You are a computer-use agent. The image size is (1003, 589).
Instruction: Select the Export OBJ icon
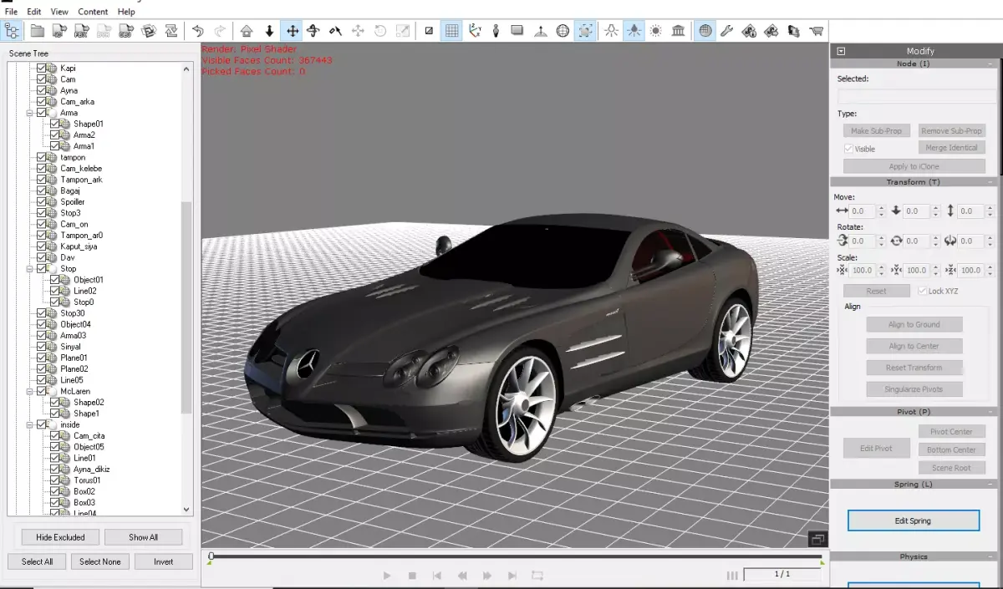pos(126,30)
